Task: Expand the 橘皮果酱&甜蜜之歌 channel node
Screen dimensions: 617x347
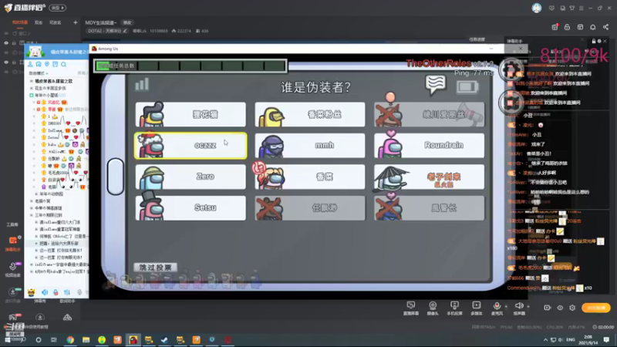Action: 32,81
